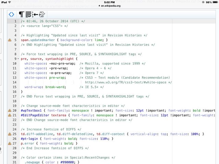The image size is (219, 164).
Task: Click the 'lime' color value
Action: (x=99, y=40)
